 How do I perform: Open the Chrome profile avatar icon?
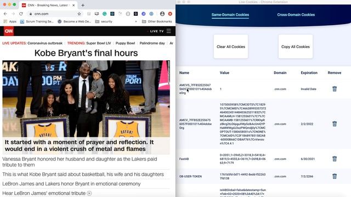click(x=162, y=14)
